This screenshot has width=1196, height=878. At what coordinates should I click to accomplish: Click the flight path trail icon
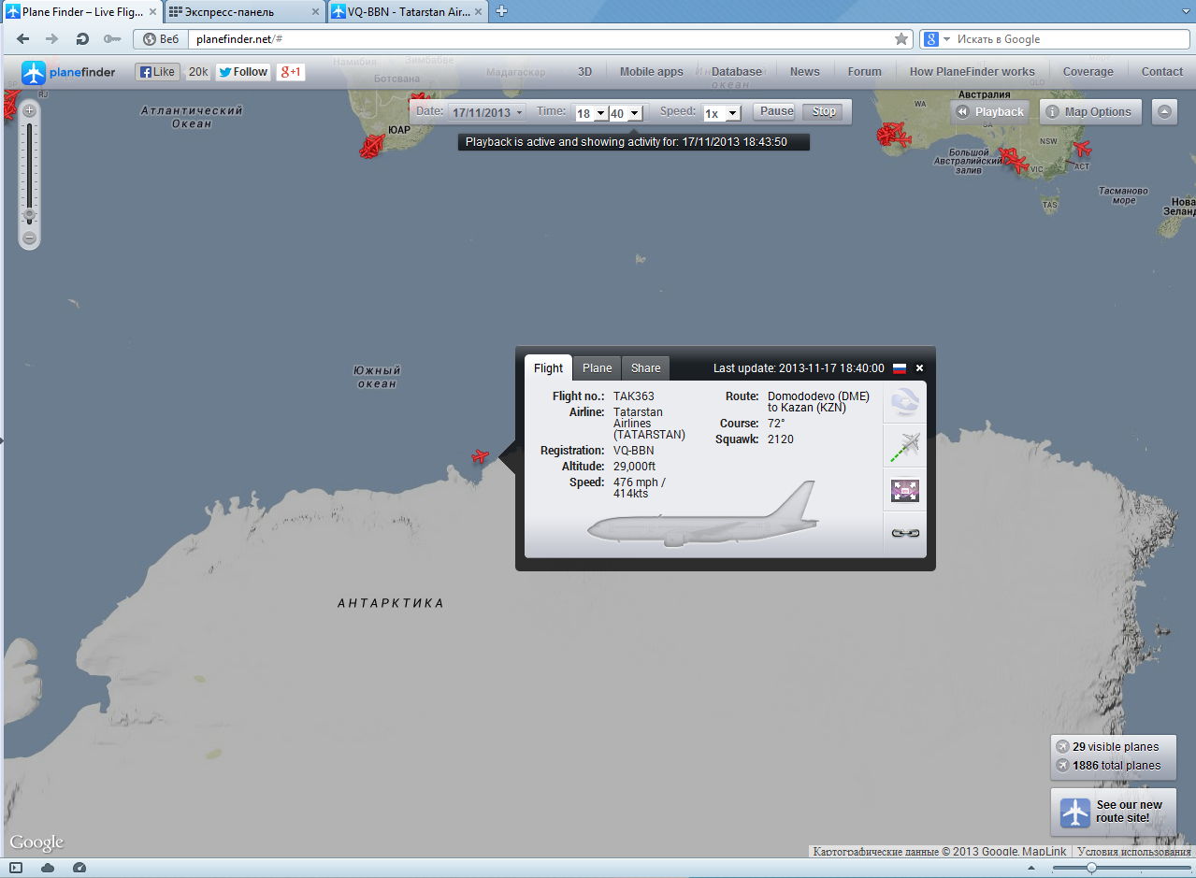[904, 447]
